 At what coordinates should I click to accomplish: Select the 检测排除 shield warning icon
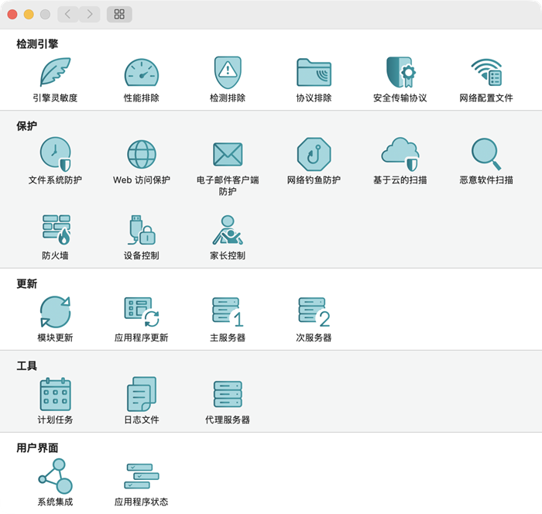pos(228,72)
